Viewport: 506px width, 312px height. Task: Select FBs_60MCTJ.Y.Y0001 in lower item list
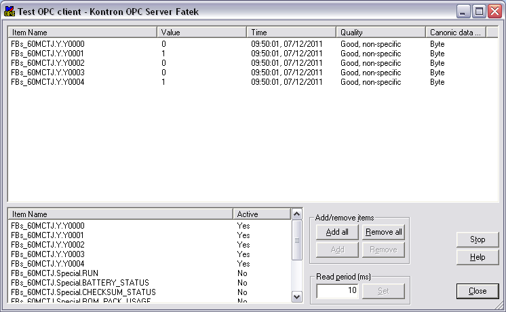point(47,235)
